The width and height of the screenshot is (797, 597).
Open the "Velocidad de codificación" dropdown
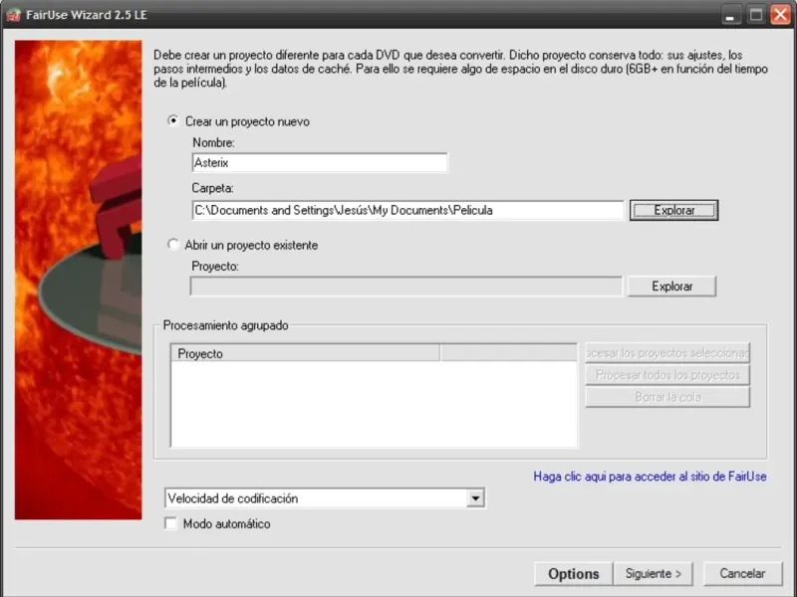pyautogui.click(x=475, y=498)
